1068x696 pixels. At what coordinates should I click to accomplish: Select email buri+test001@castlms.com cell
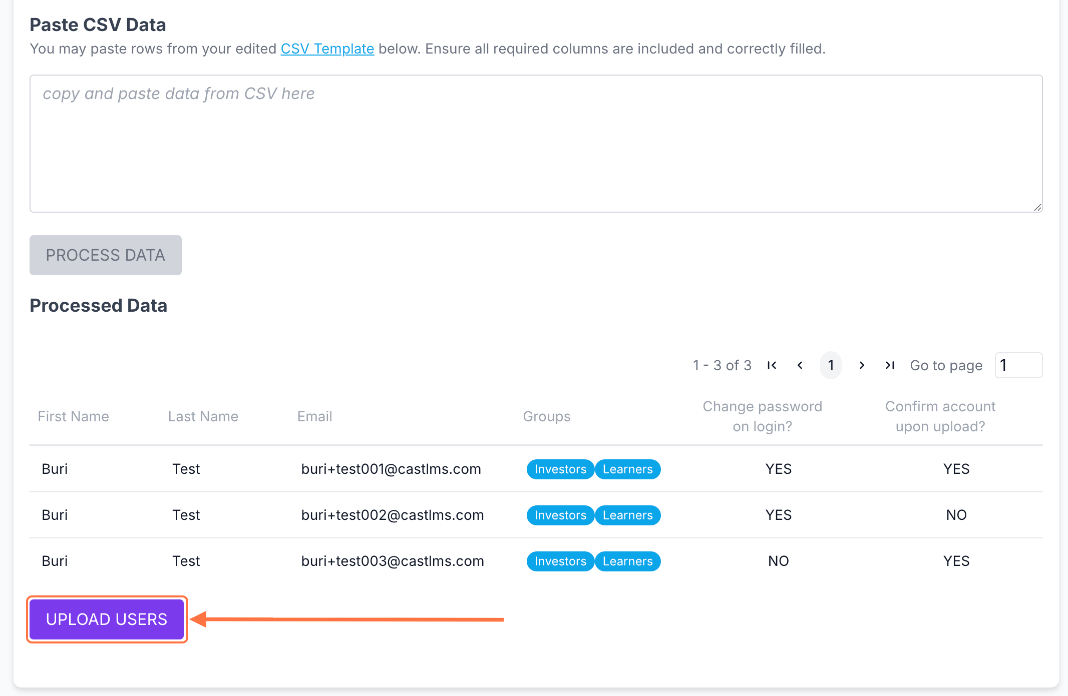click(391, 469)
